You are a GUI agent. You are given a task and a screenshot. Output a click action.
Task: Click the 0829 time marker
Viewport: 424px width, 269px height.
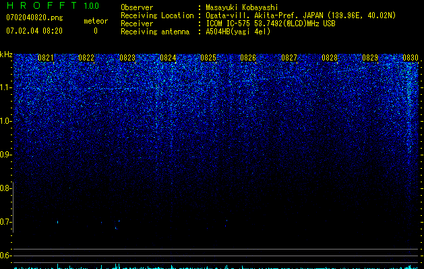click(370, 58)
